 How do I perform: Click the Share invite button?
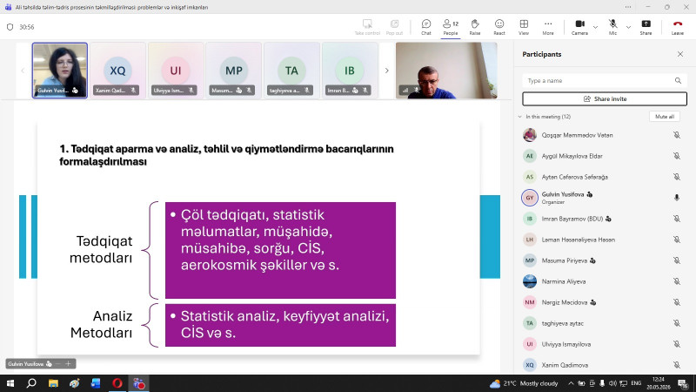[605, 98]
